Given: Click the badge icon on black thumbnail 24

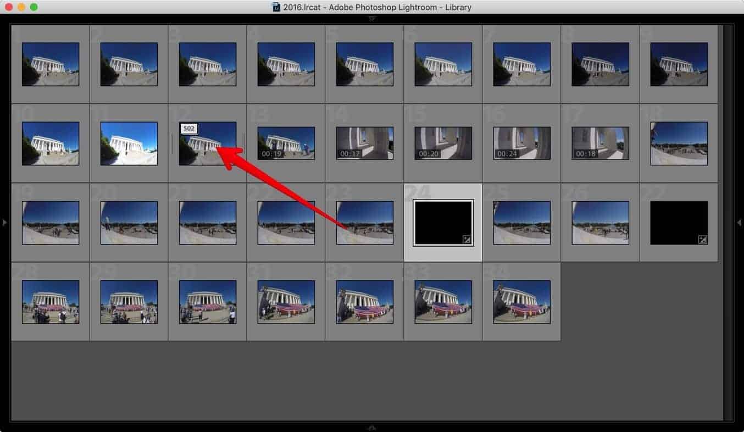Looking at the screenshot, I should (467, 239).
